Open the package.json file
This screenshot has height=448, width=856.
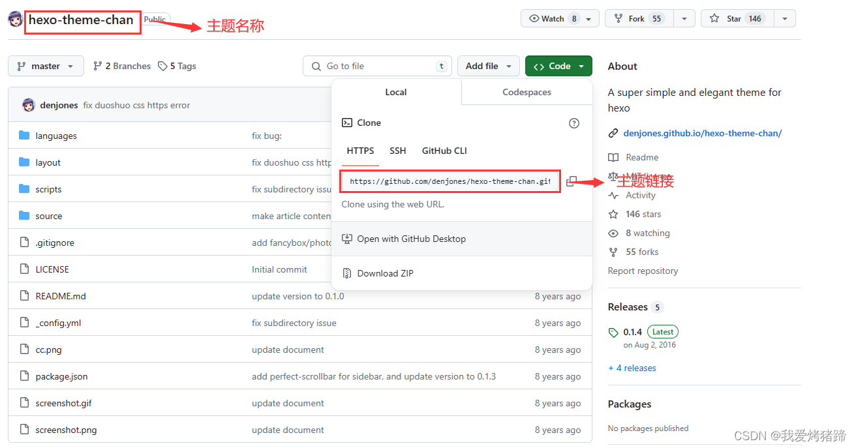[62, 376]
